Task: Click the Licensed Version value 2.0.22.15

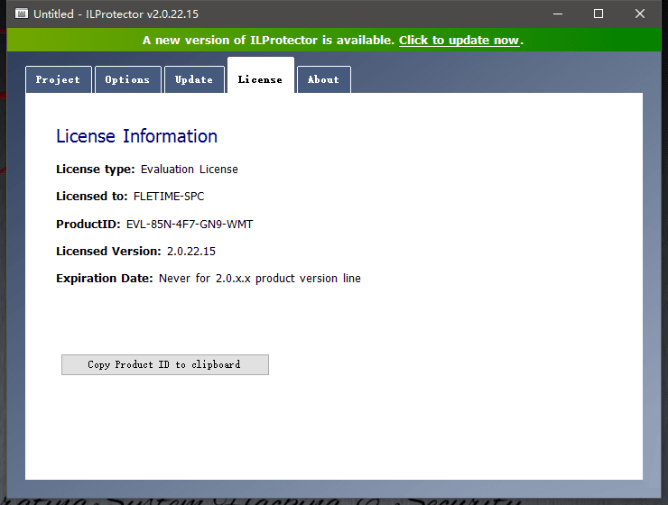Action: pyautogui.click(x=191, y=252)
